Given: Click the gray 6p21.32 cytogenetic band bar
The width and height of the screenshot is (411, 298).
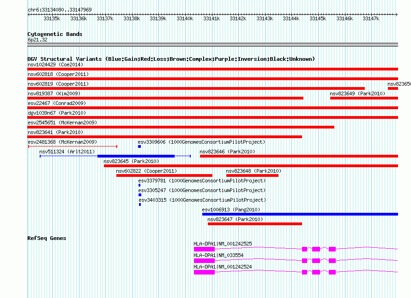Looking at the screenshot, I should click(212, 45).
